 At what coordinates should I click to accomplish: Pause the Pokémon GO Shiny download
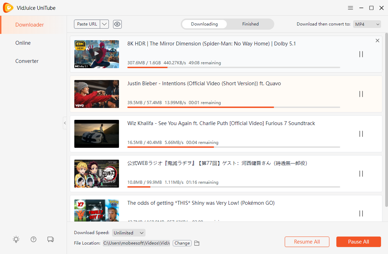pos(361,213)
